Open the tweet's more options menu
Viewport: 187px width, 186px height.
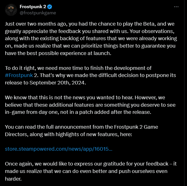point(176,7)
